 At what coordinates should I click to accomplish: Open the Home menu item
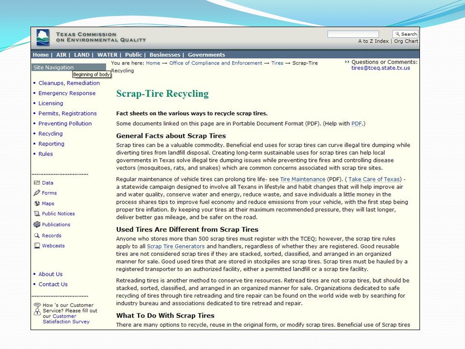(x=41, y=55)
